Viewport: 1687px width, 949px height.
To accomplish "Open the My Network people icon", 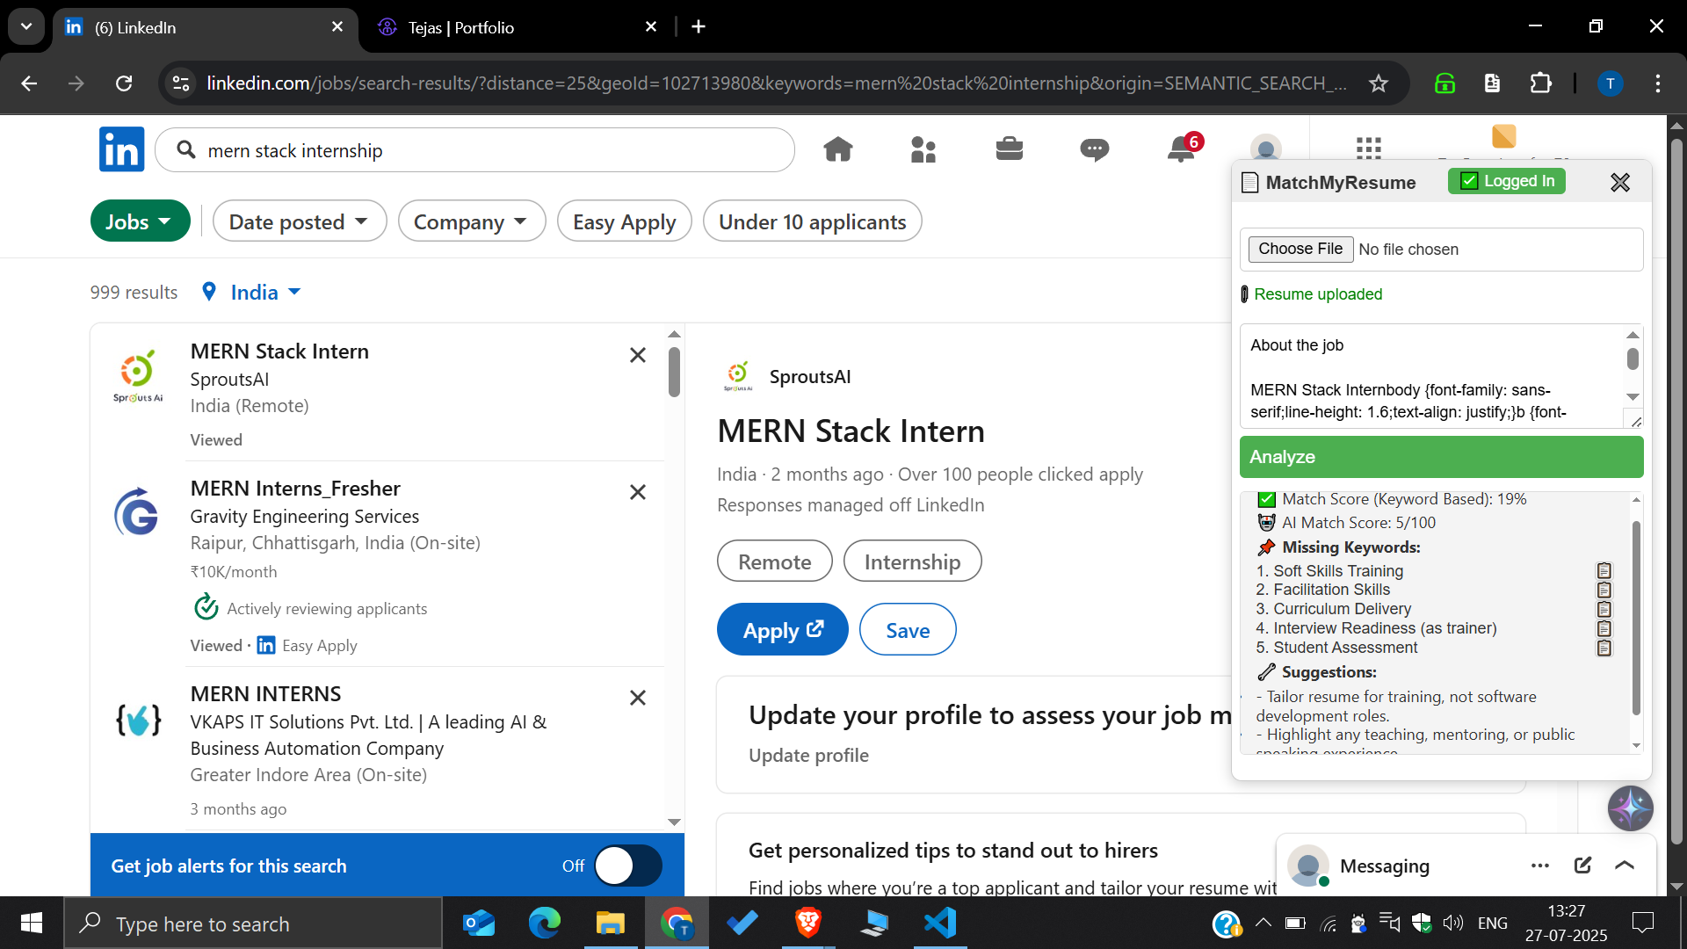I will tap(923, 149).
